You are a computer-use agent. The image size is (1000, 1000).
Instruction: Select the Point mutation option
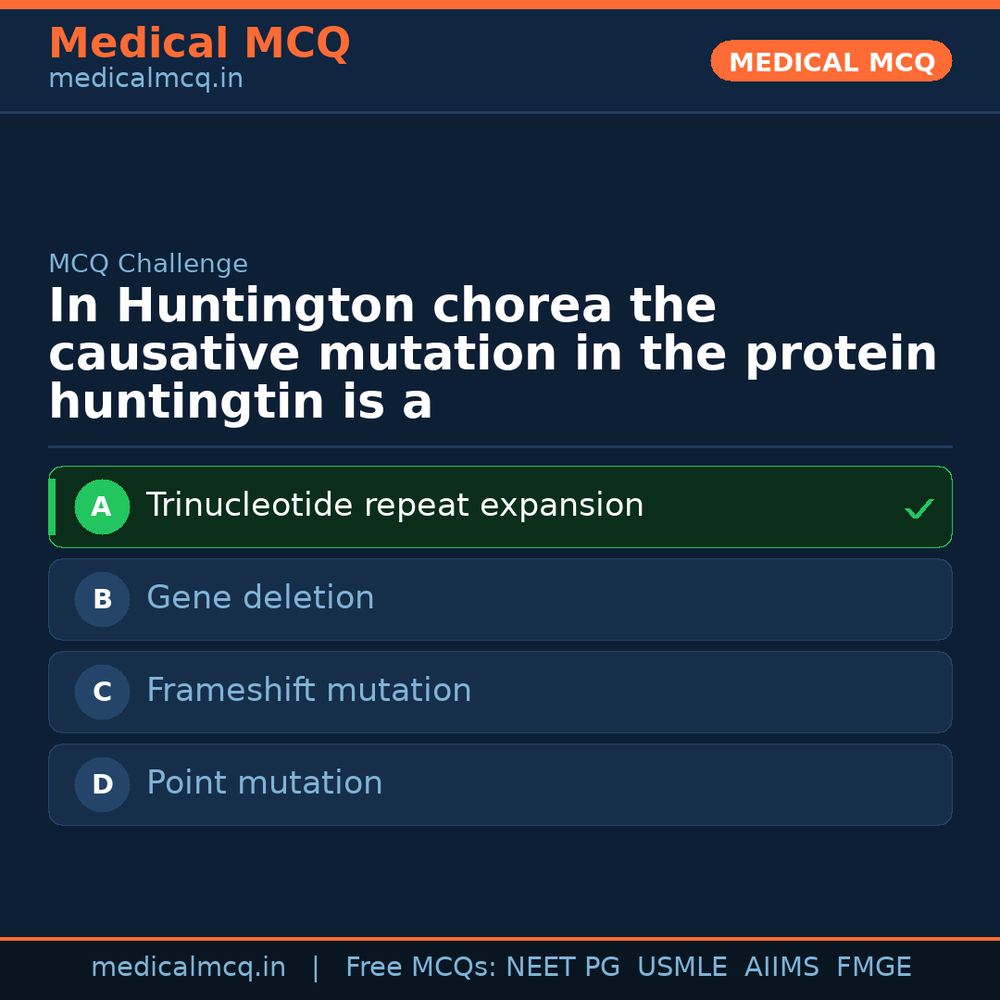[x=264, y=783]
